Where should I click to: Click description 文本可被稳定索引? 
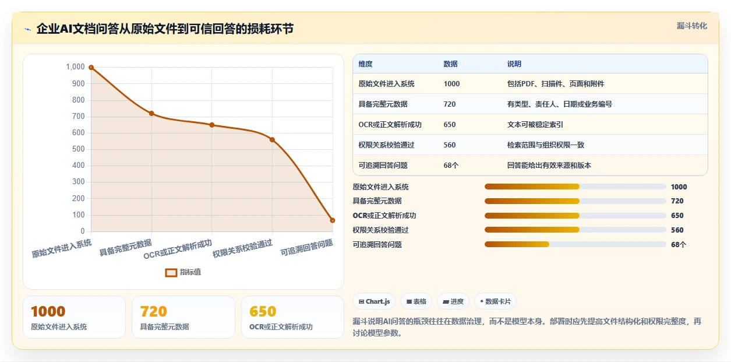click(x=535, y=125)
